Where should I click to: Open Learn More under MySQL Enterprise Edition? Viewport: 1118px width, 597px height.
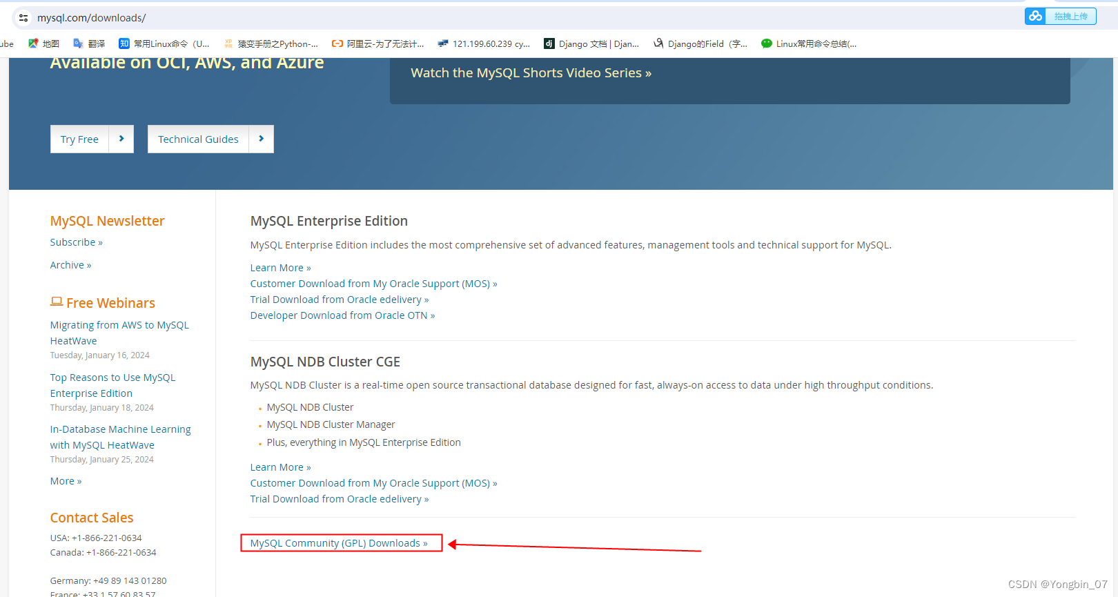[x=280, y=268]
